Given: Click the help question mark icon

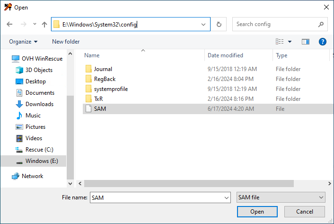Looking at the screenshot, I should [323, 42].
